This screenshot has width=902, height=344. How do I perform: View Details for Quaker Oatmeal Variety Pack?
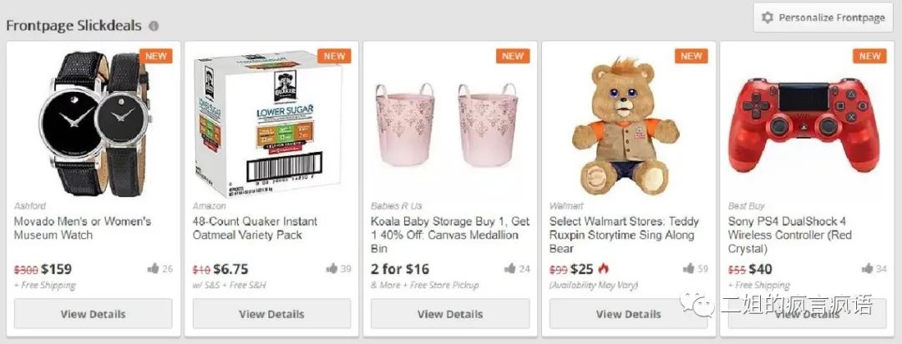click(271, 314)
